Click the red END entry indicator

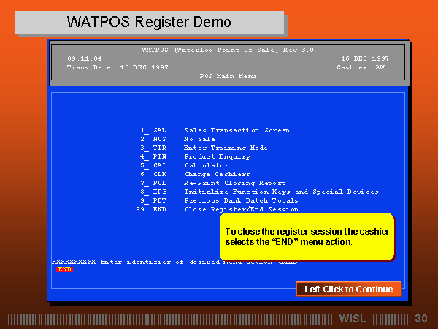[64, 269]
